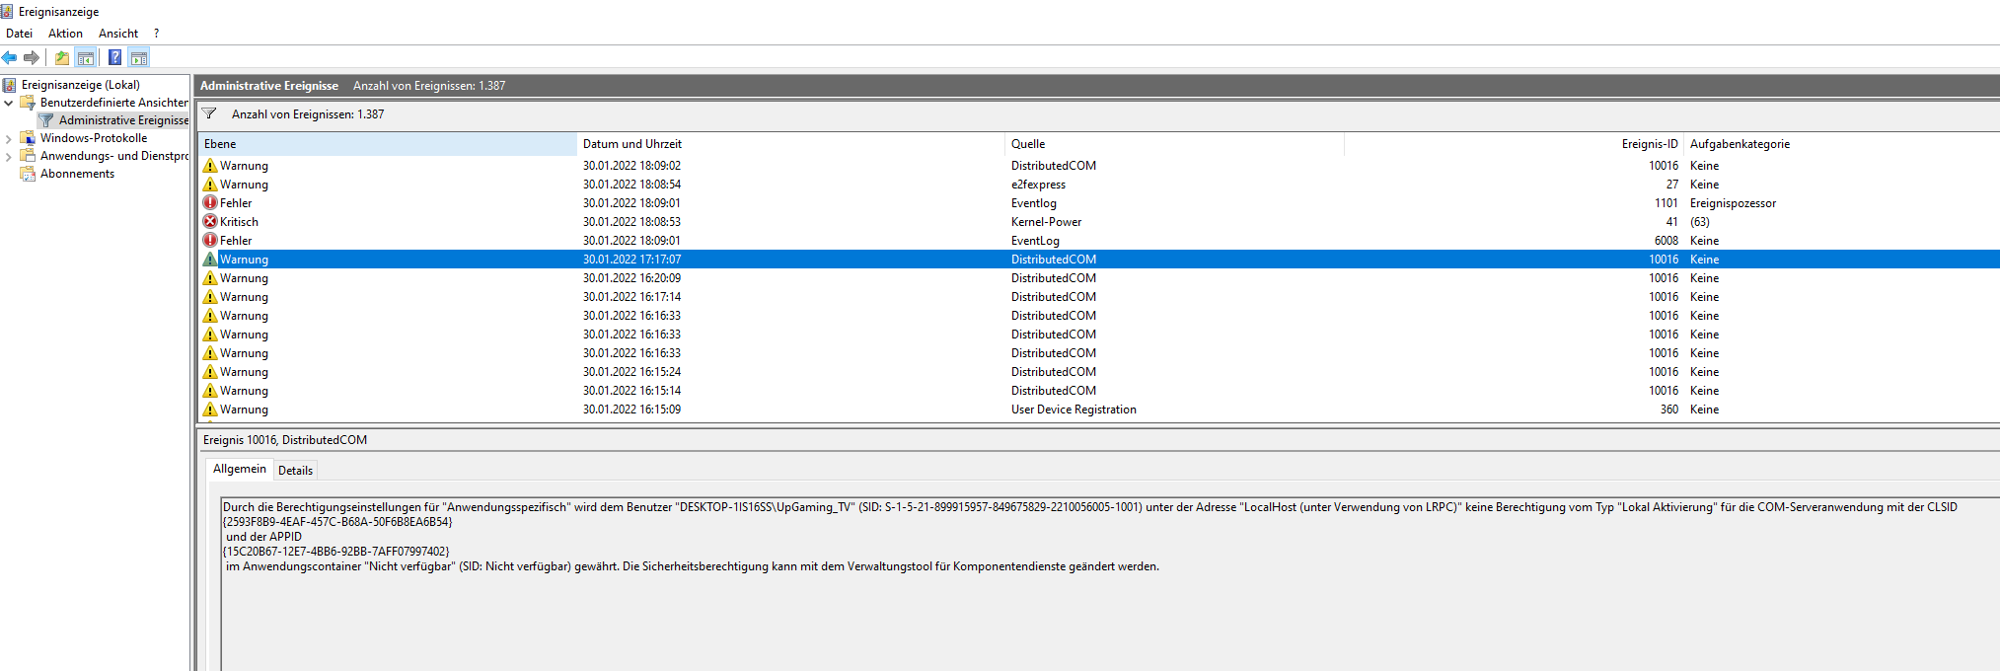This screenshot has width=2000, height=671.
Task: Click the 30.01.2022 16:20:09 date cell
Action: [x=631, y=278]
